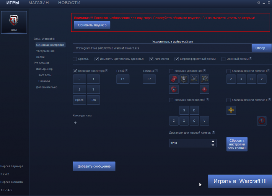Click the war3.exe path field

point(162,48)
